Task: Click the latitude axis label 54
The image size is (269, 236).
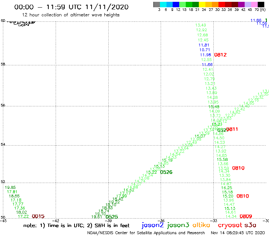Action: (3, 144)
